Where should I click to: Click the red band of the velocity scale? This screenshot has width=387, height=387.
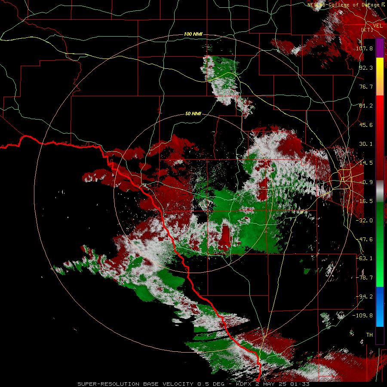380,138
